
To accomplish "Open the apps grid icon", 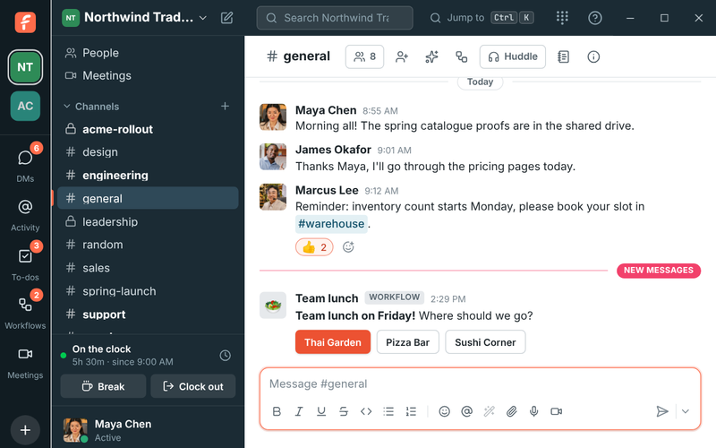I will pyautogui.click(x=562, y=18).
